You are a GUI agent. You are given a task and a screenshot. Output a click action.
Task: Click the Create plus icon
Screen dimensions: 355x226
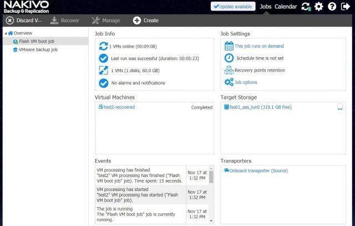point(137,21)
